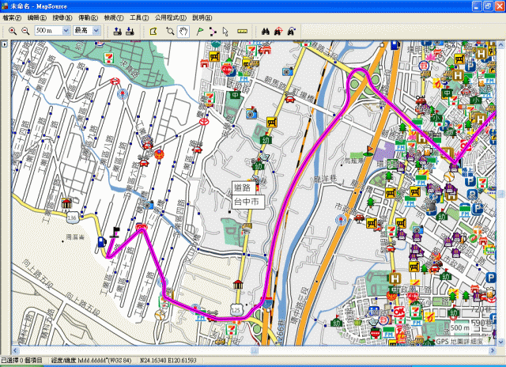
Task: Click the horizontal scrollbar right arrow
Action: click(x=492, y=350)
